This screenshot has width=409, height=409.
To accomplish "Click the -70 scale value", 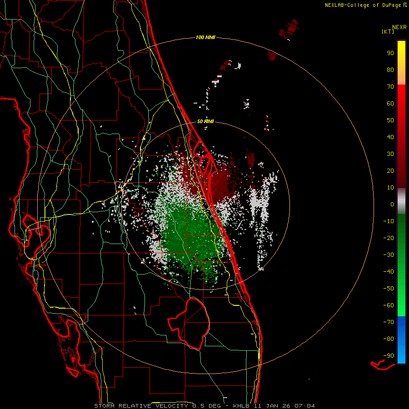I will [x=389, y=322].
